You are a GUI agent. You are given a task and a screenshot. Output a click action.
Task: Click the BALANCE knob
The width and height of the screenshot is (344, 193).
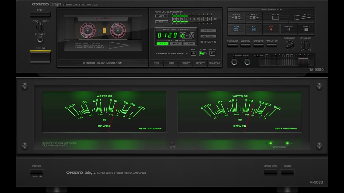306,45
